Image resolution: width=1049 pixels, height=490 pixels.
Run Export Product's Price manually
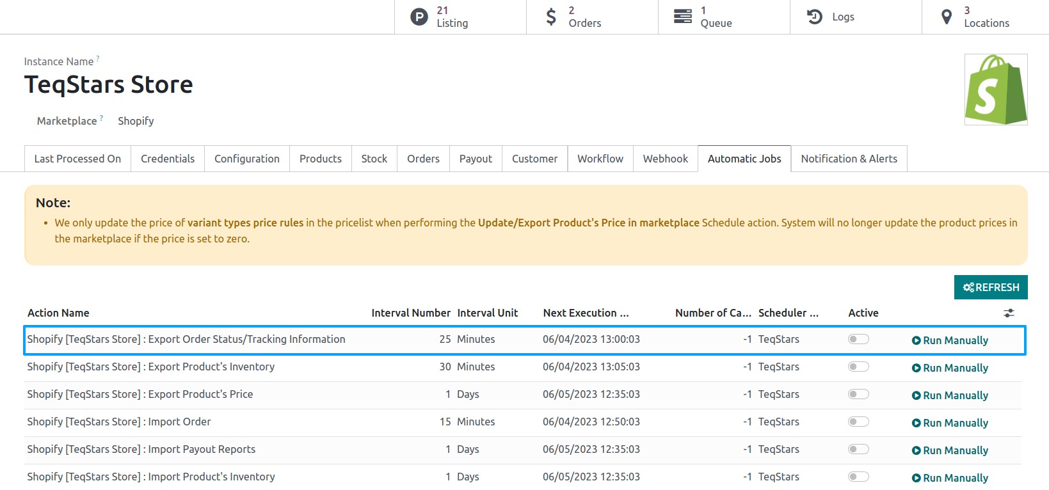tap(950, 395)
